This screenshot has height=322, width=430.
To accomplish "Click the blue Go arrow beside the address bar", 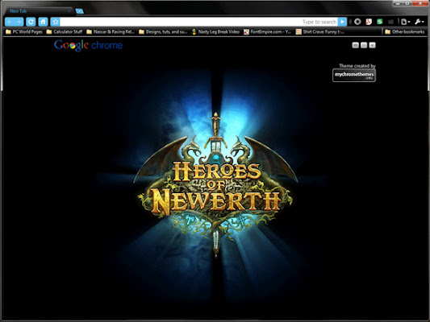I will pyautogui.click(x=342, y=22).
